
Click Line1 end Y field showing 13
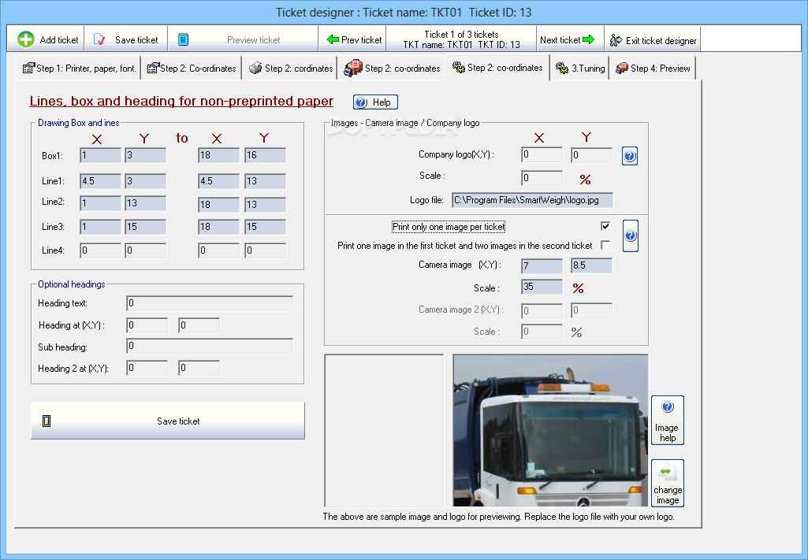pos(266,181)
